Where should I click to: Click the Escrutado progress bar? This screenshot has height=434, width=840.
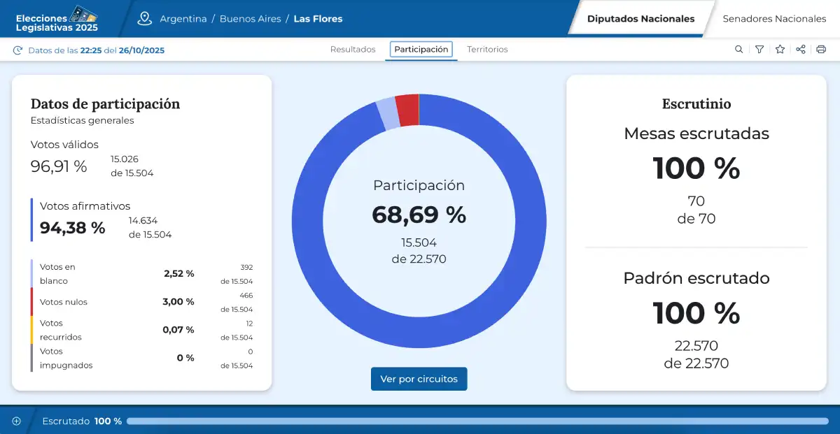click(477, 421)
